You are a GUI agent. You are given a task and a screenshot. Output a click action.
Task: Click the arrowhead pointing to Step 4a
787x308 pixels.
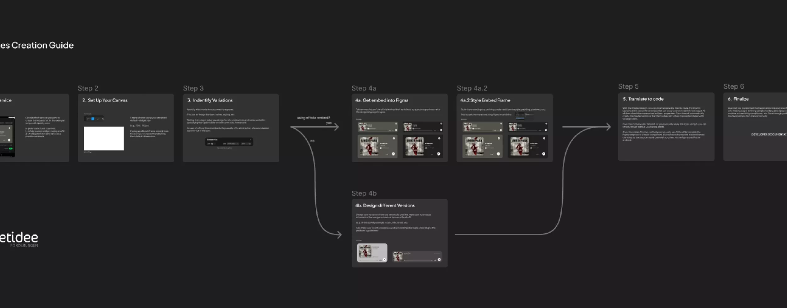click(x=336, y=127)
